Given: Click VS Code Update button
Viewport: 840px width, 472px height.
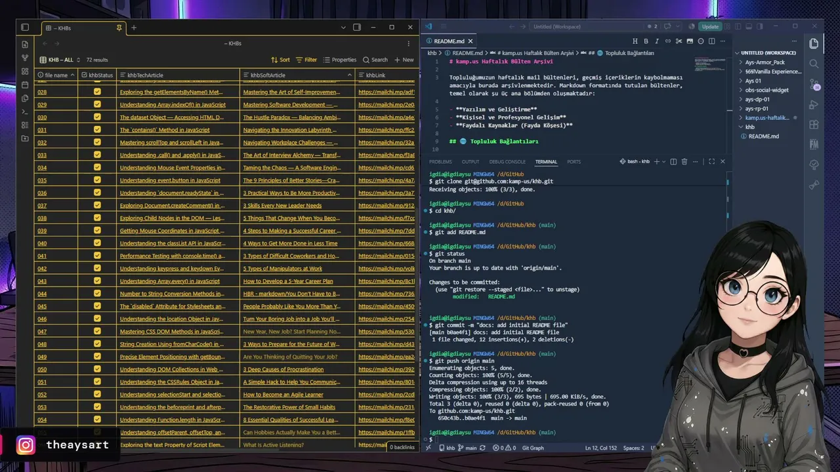Looking at the screenshot, I should [710, 27].
